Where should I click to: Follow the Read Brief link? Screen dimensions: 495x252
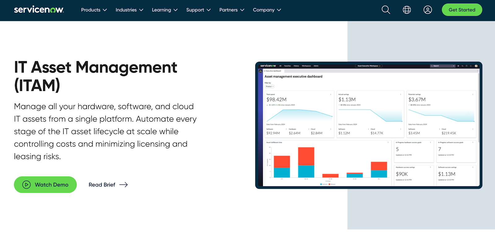[x=108, y=185]
